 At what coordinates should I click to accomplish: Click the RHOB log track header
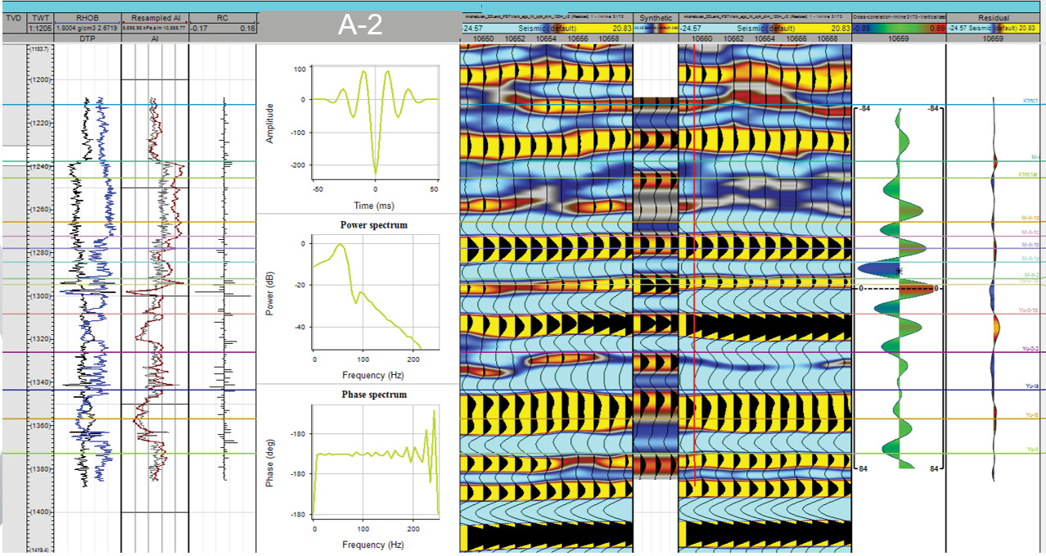click(x=87, y=17)
